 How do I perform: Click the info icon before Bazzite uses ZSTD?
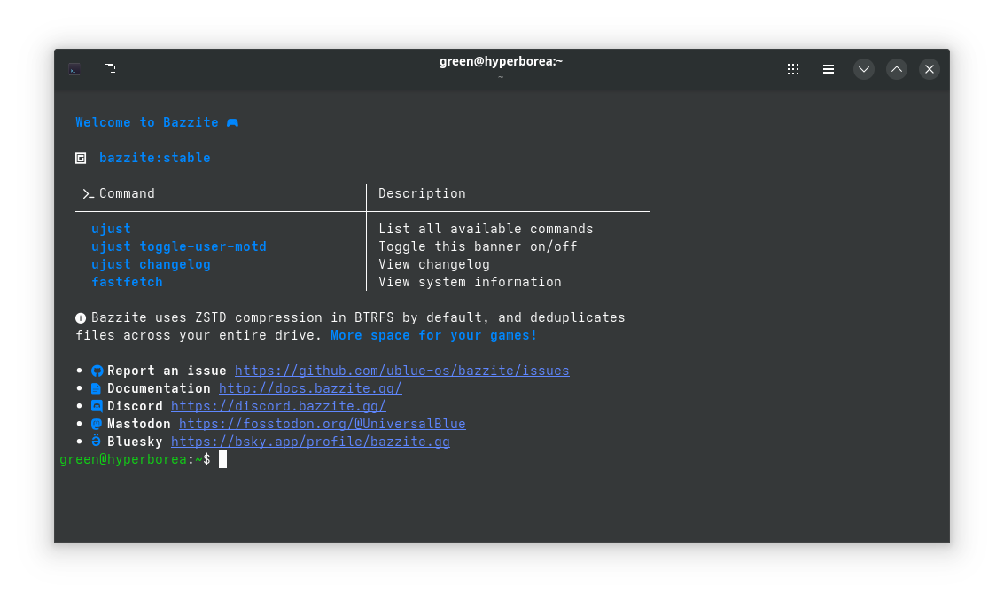pyautogui.click(x=81, y=317)
